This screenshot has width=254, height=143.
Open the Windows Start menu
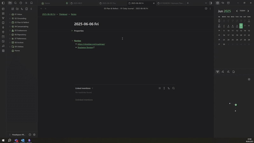(3, 140)
